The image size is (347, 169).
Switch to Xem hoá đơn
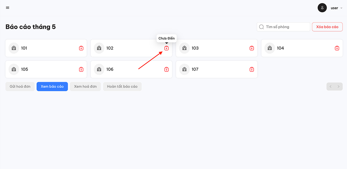click(85, 86)
